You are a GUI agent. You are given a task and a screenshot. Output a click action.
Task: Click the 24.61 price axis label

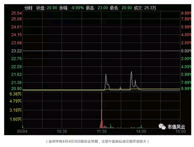(x=17, y=27)
